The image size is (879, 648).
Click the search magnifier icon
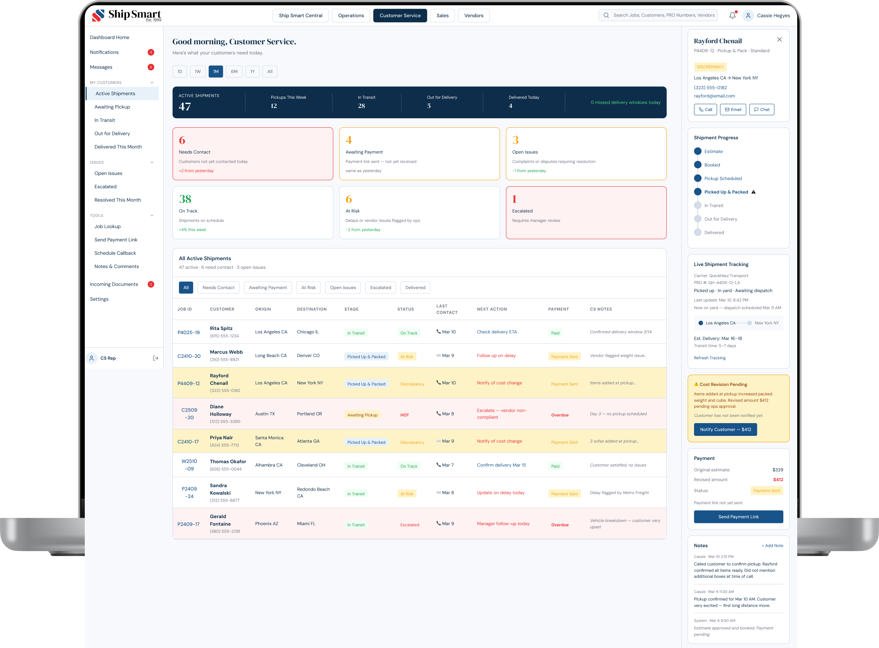[x=606, y=15]
